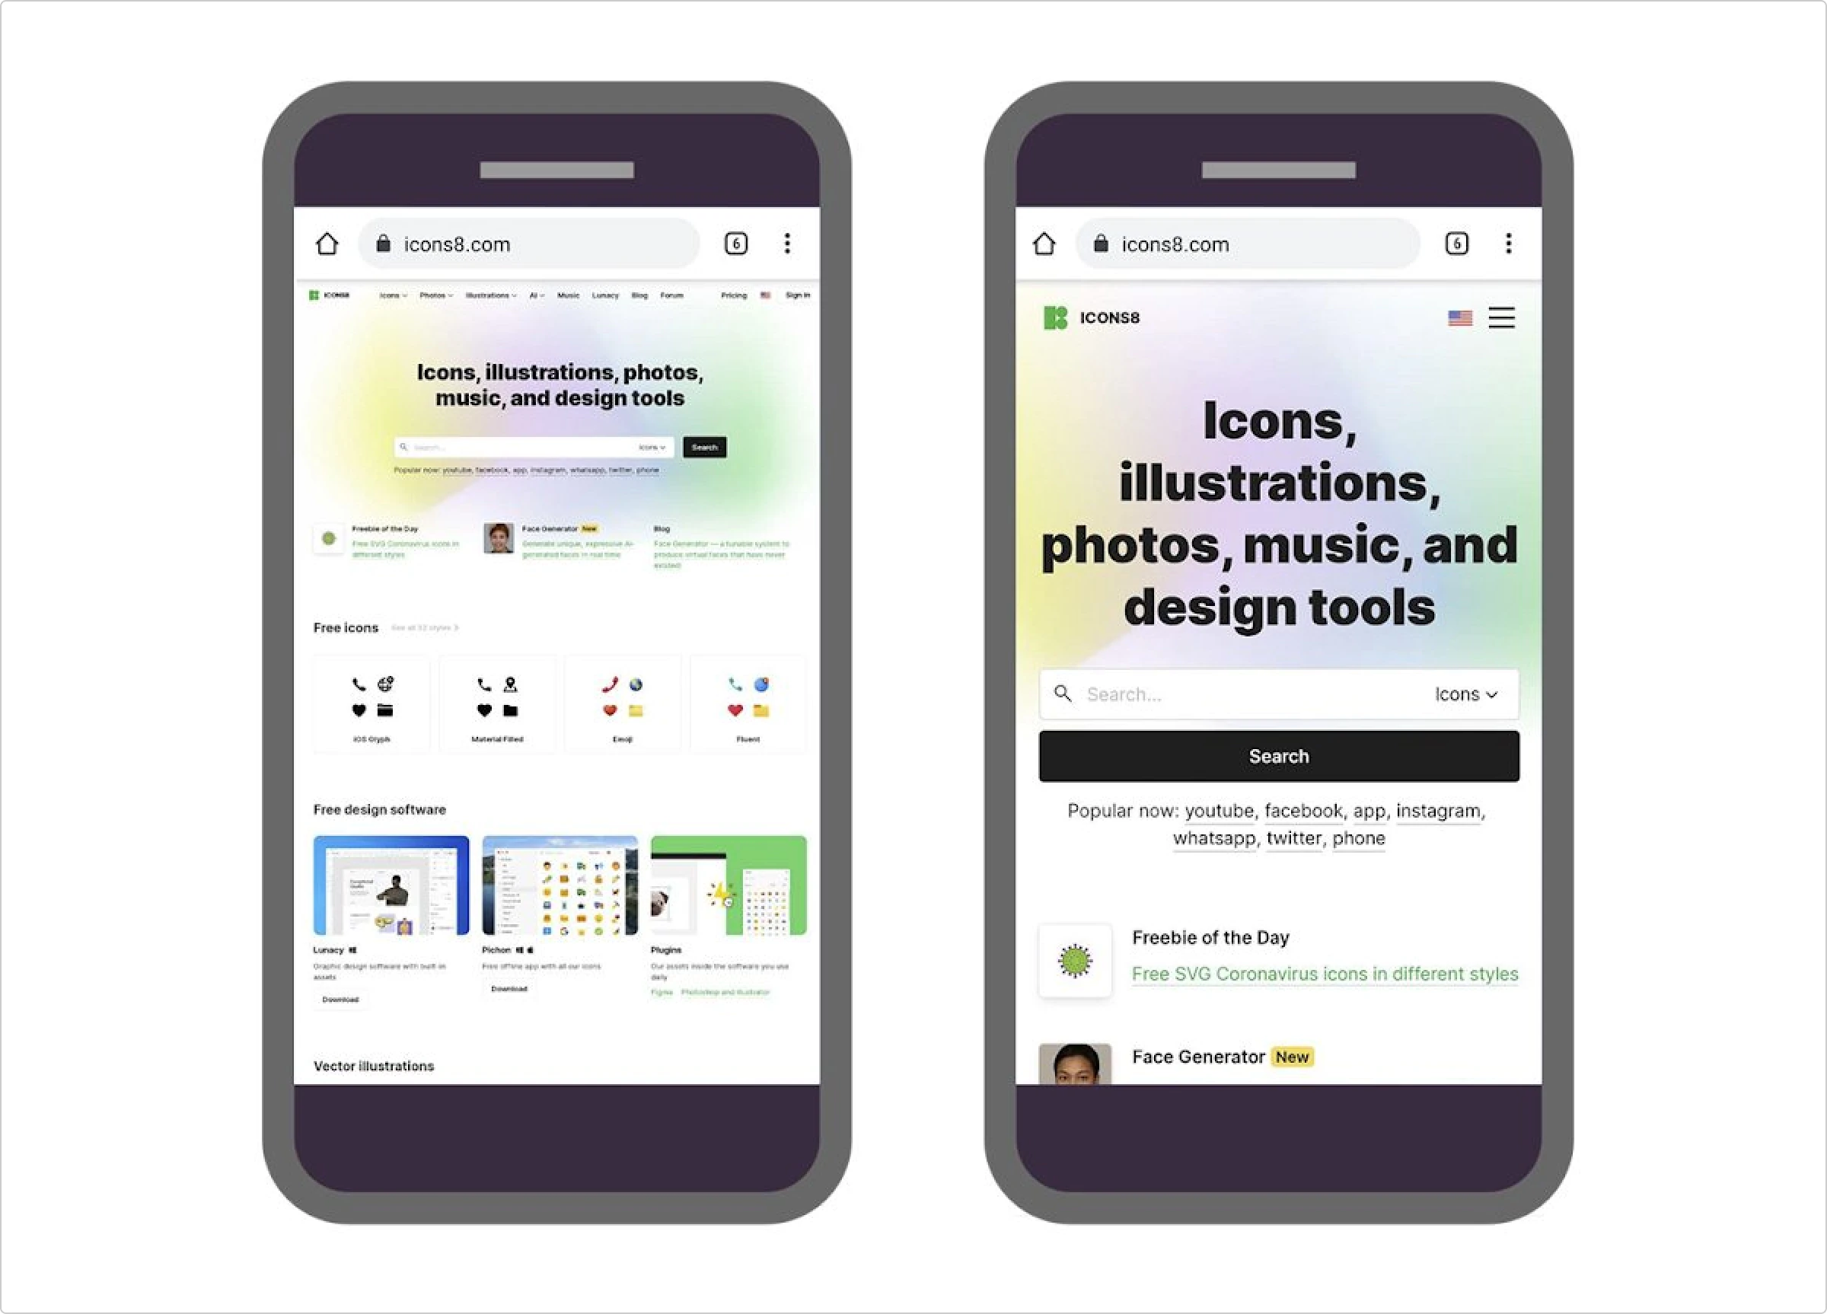Click the Free SVG Coronavirus icons link

pyautogui.click(x=1326, y=975)
